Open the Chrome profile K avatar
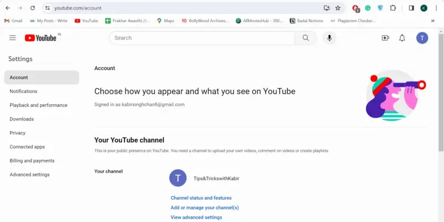 (x=424, y=8)
